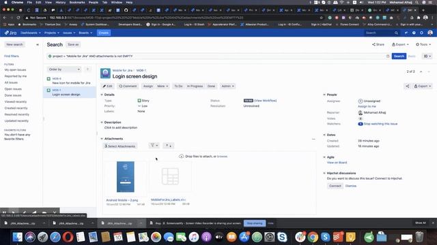Open the Tools dropdown
The width and height of the screenshot is (437, 245).
[423, 44]
